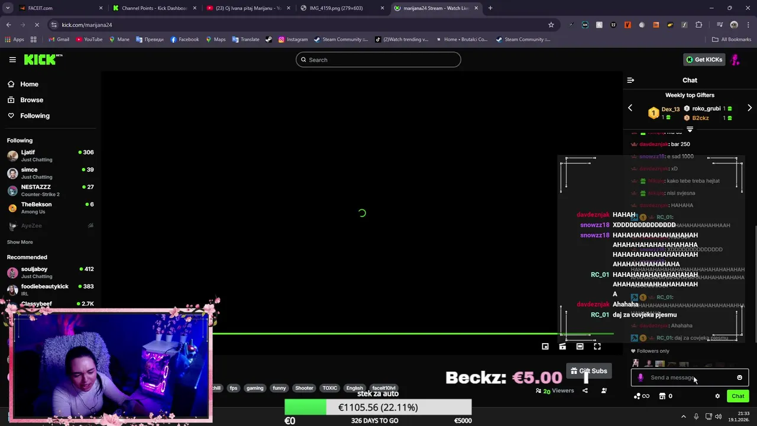Switch to the YouTube Oj Ivana tab
Image resolution: width=757 pixels, height=426 pixels.
247,8
